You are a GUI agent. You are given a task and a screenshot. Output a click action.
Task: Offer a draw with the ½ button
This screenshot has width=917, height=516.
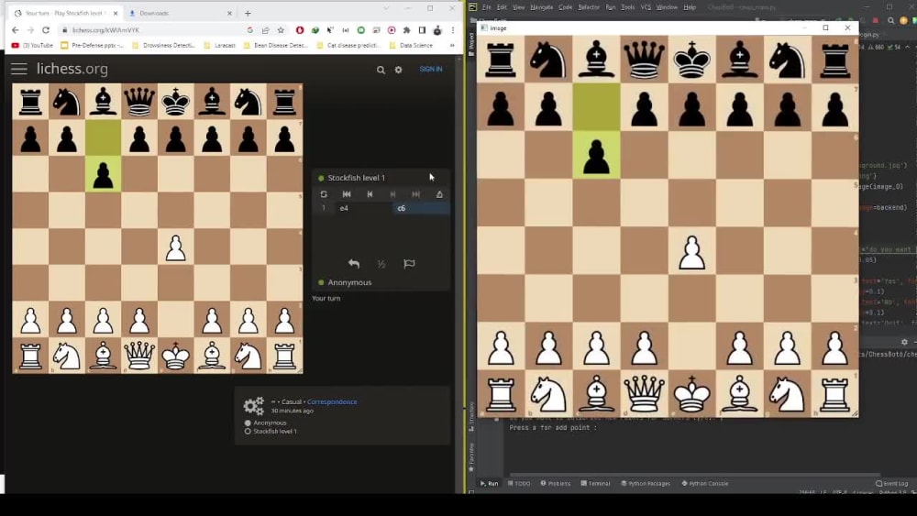[x=381, y=264]
